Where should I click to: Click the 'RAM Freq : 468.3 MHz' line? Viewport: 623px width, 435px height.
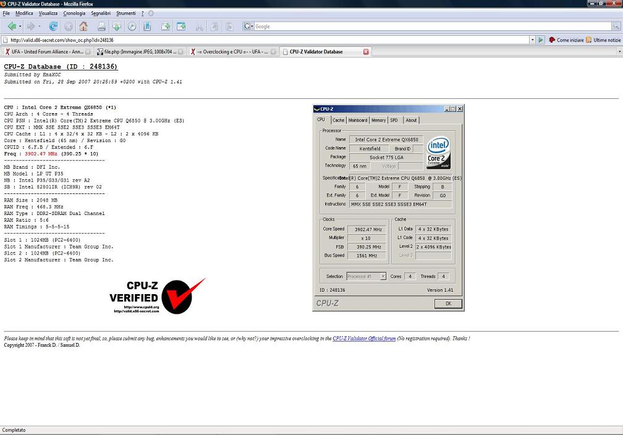34,207
